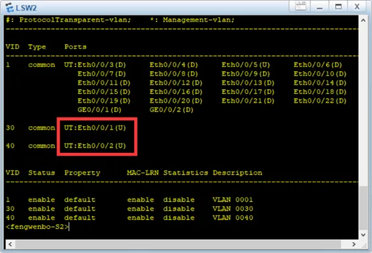Click vertical scrollbar down arrow
Viewport: 372px width, 253px height.
[363, 235]
